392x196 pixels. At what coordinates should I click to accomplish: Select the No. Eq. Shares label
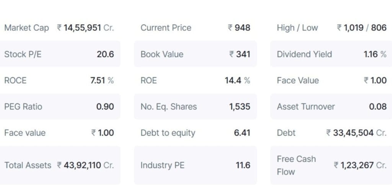pyautogui.click(x=168, y=106)
